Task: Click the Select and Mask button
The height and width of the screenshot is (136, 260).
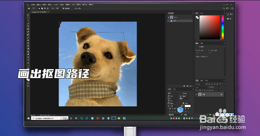Action: 78,8
